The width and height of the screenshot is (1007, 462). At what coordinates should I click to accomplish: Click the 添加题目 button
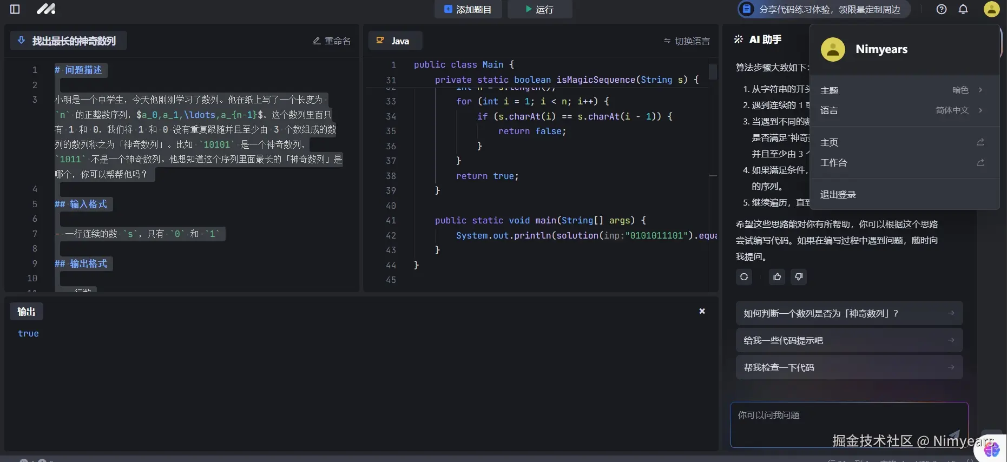(x=468, y=9)
